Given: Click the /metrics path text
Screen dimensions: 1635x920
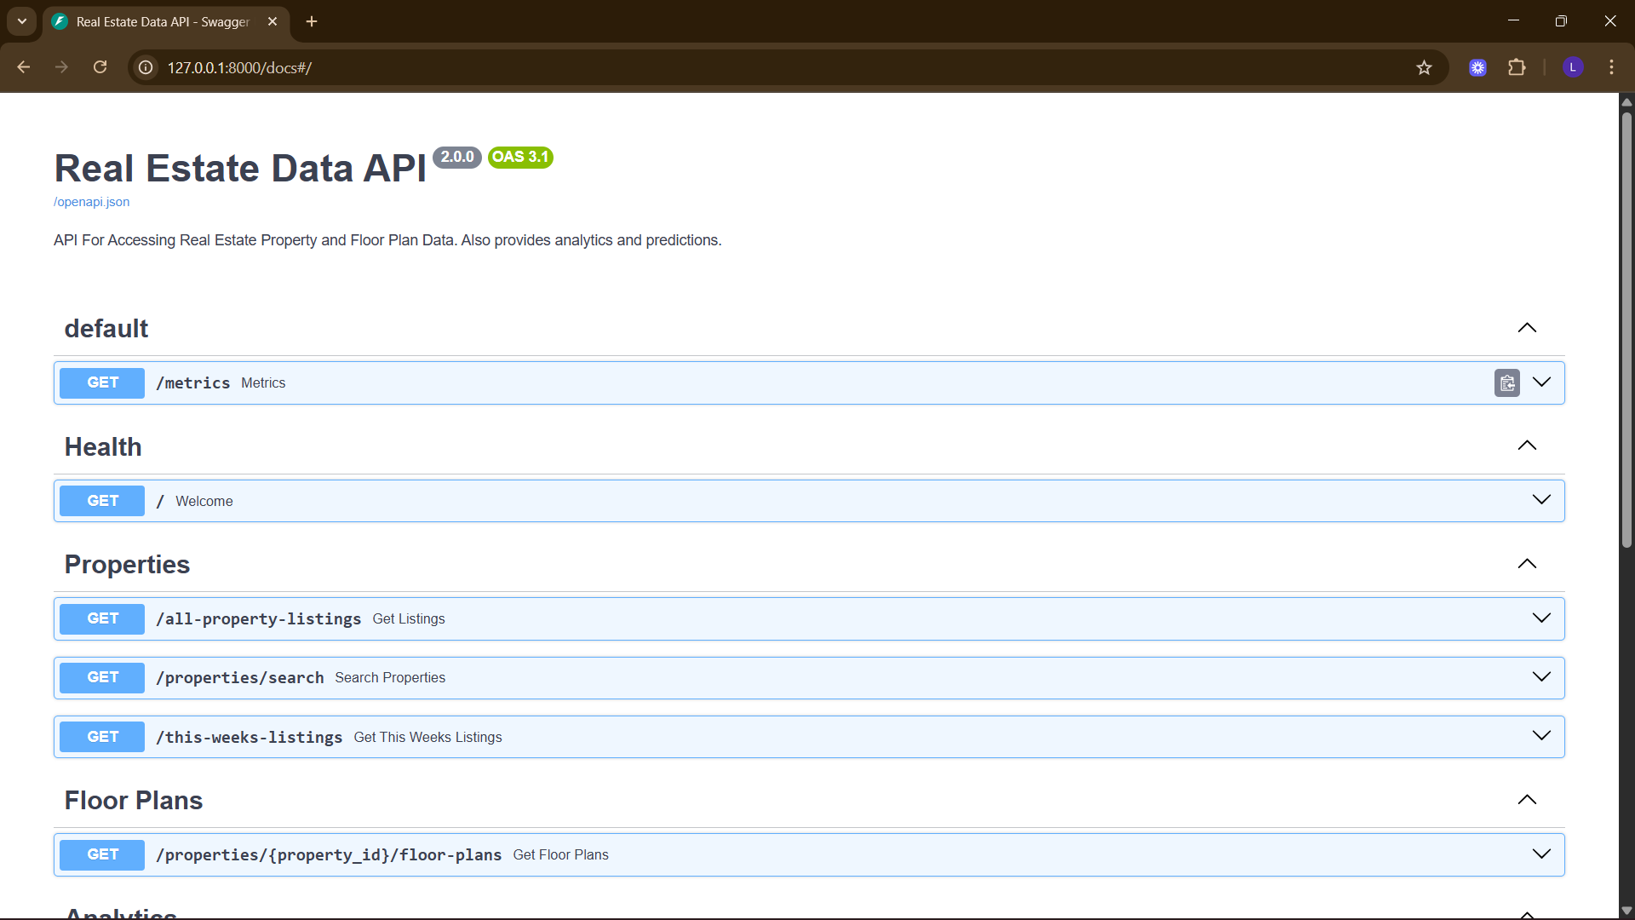Looking at the screenshot, I should pos(193,383).
